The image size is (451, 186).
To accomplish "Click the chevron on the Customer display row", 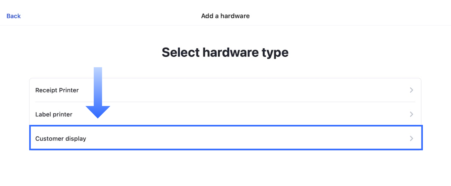I will [411, 138].
